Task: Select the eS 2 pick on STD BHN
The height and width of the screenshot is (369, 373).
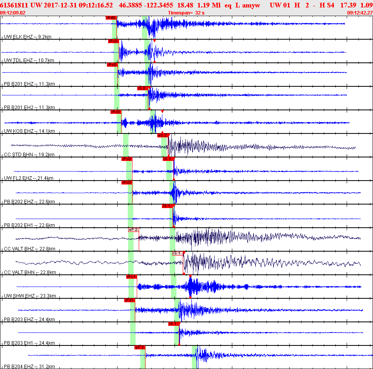Action: coord(163,135)
